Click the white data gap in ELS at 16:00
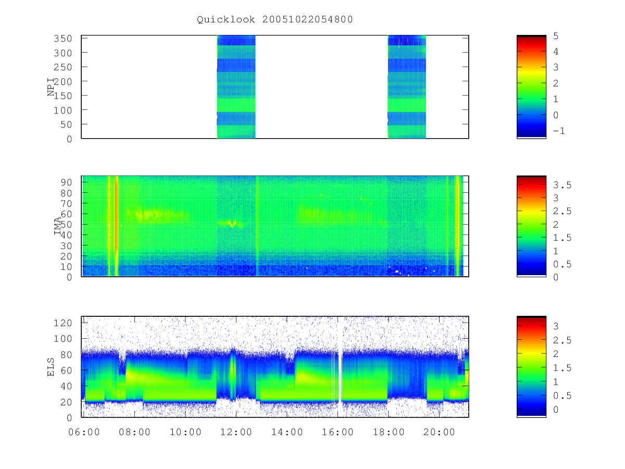Viewport: 625px width, 469px height. click(341, 367)
